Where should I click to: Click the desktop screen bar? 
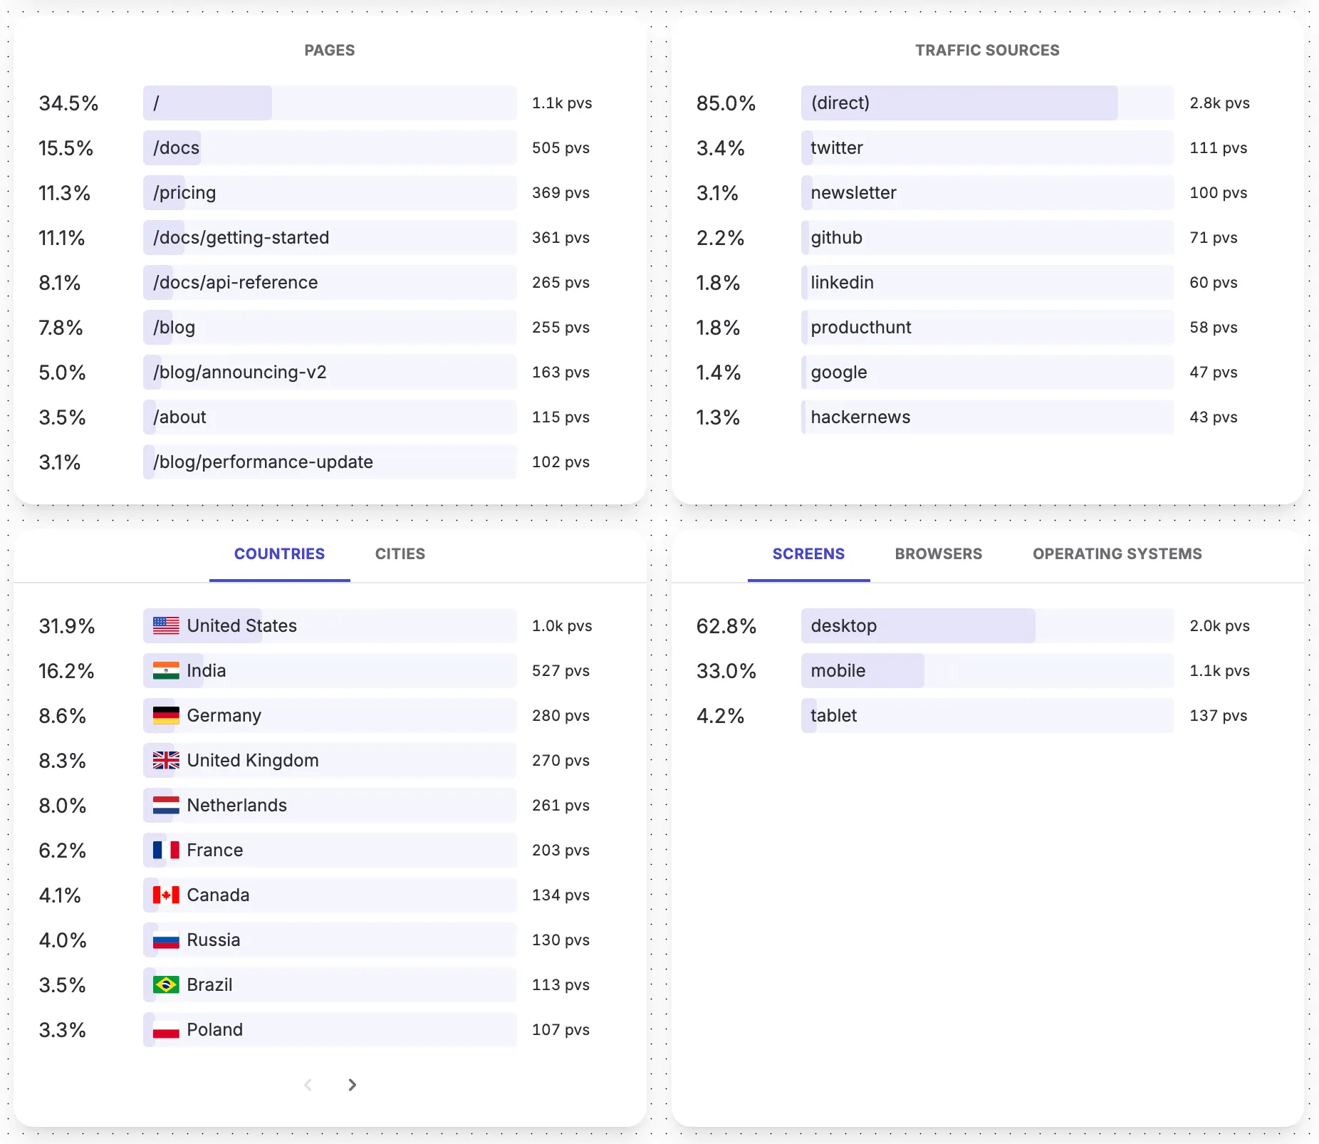pos(986,626)
